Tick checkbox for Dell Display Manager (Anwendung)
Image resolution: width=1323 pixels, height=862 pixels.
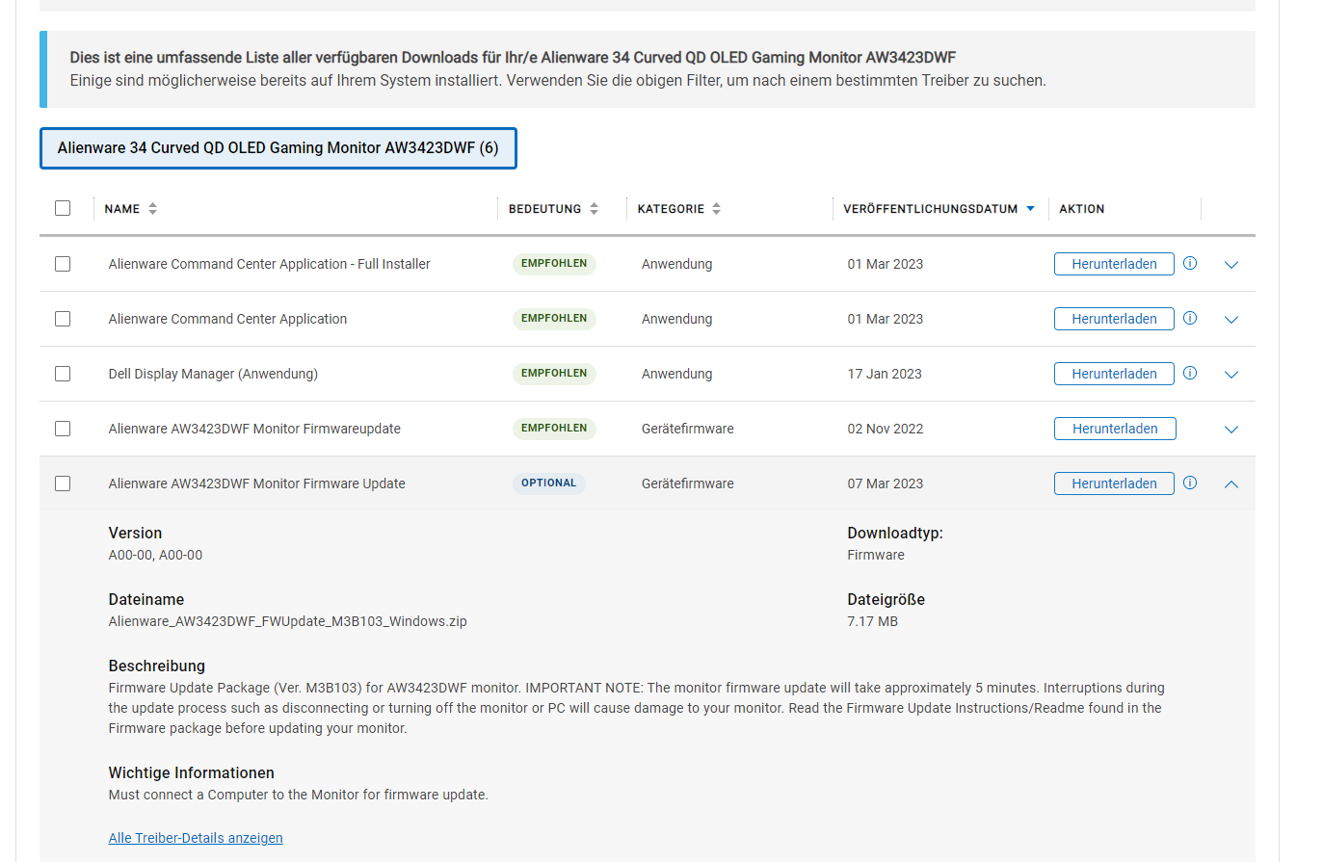[63, 374]
